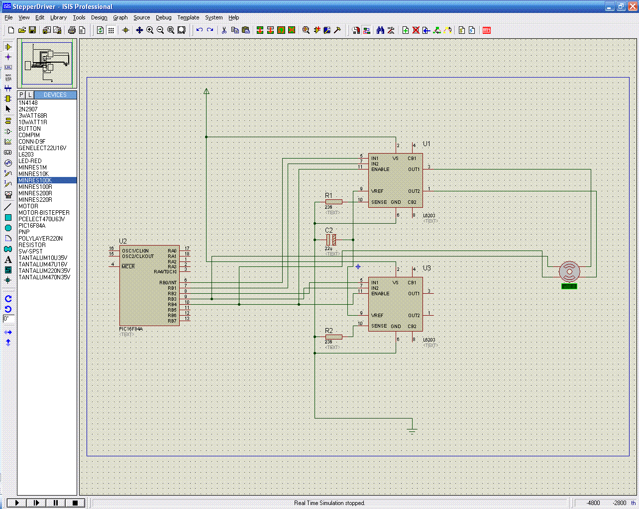Generate bill of materials report
639x509 pixels.
point(462,30)
